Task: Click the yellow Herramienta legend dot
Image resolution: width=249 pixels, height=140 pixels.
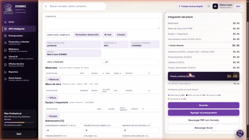Action: click(168, 99)
